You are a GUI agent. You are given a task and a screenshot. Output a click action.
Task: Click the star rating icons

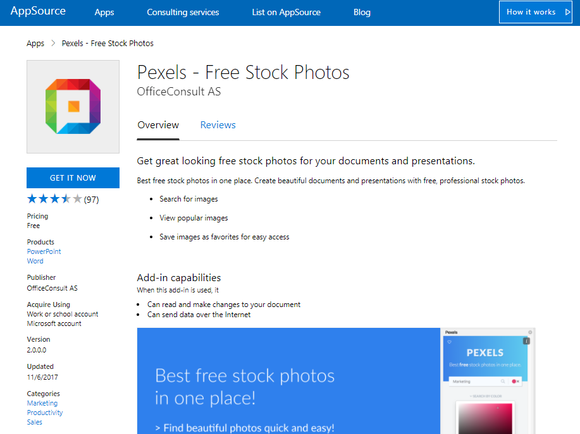[54, 200]
